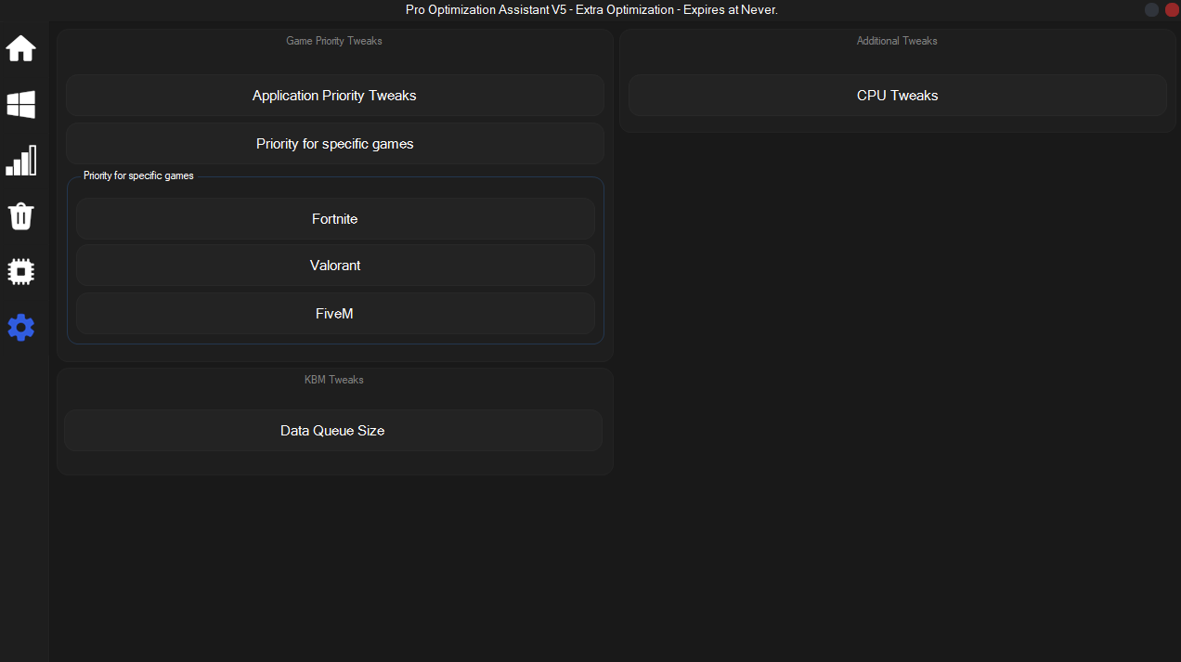Click the Application Priority Tweaks button
This screenshot has width=1181, height=662.
tap(334, 96)
